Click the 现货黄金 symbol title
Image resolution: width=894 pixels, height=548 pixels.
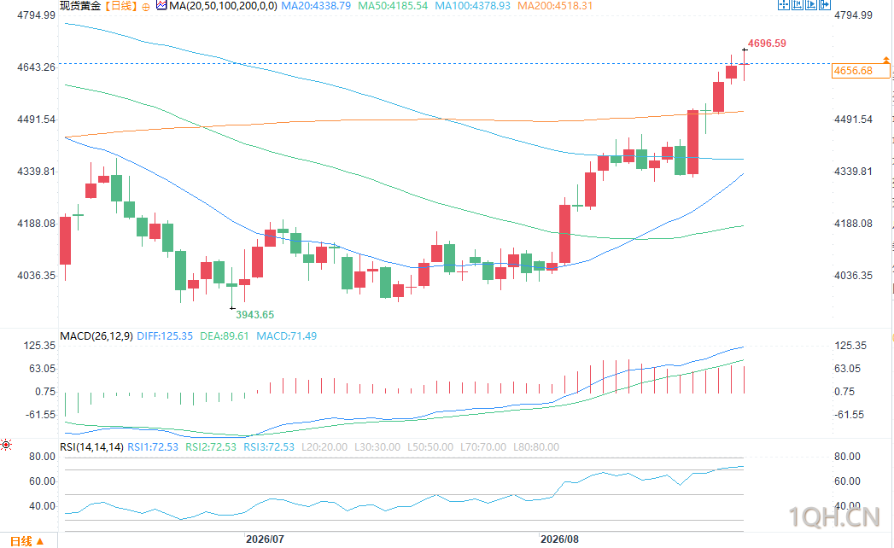80,6
